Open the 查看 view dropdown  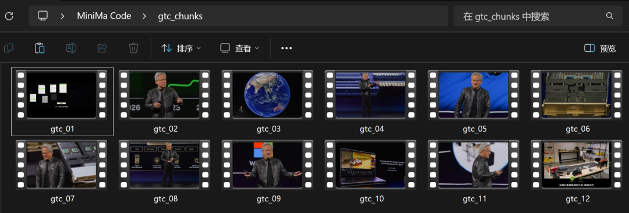[239, 48]
